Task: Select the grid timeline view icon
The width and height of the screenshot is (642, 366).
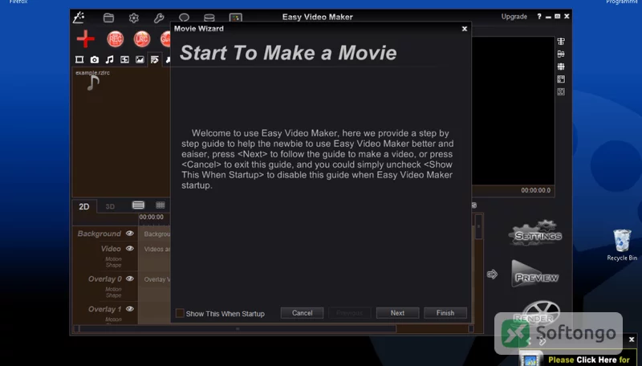Action: click(x=160, y=205)
